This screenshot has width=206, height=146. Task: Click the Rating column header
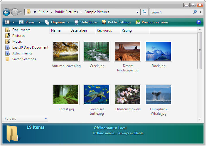click(x=126, y=30)
